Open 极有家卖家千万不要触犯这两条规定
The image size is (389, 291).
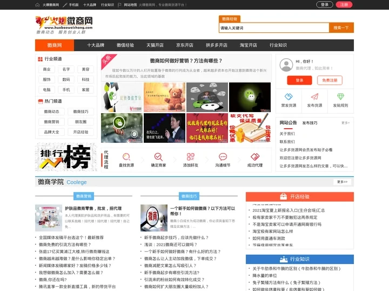[285, 217]
